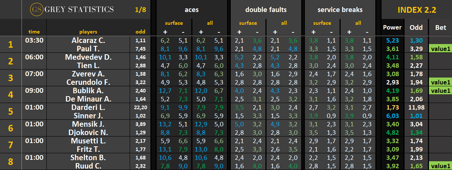
Task: Select the aces header section
Action: coord(191,10)
